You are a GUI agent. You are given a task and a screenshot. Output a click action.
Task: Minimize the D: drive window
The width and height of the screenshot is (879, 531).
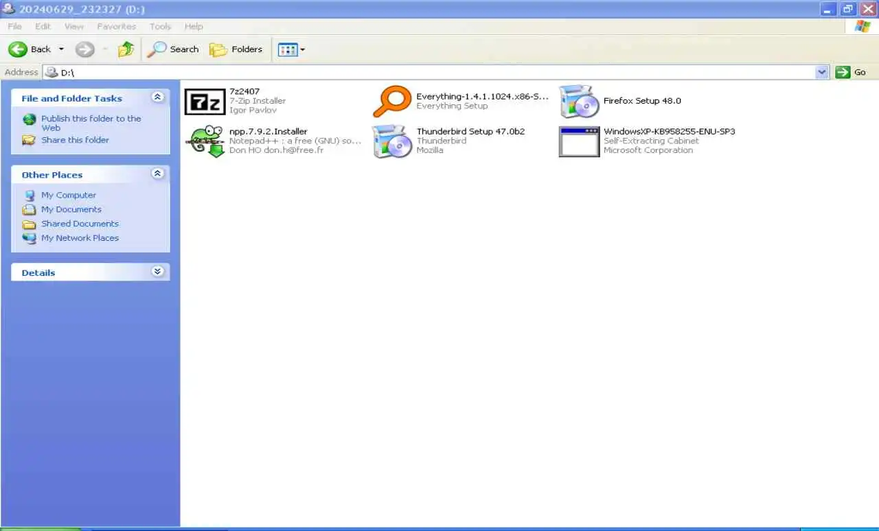[830, 9]
